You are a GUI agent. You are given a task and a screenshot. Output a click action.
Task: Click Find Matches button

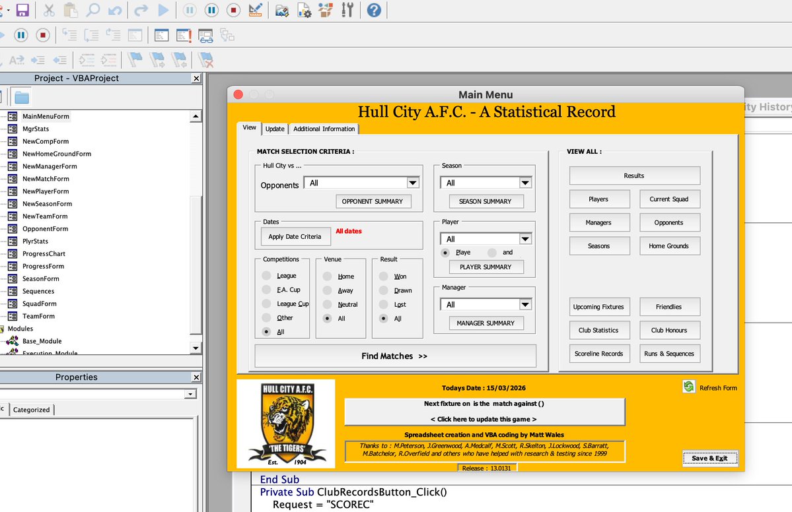(x=395, y=356)
